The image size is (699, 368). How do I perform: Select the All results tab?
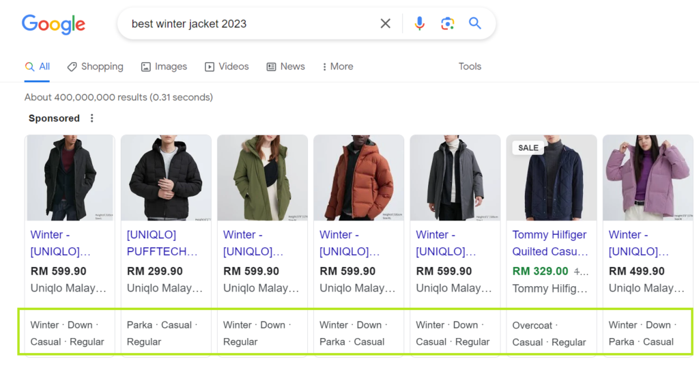point(37,67)
